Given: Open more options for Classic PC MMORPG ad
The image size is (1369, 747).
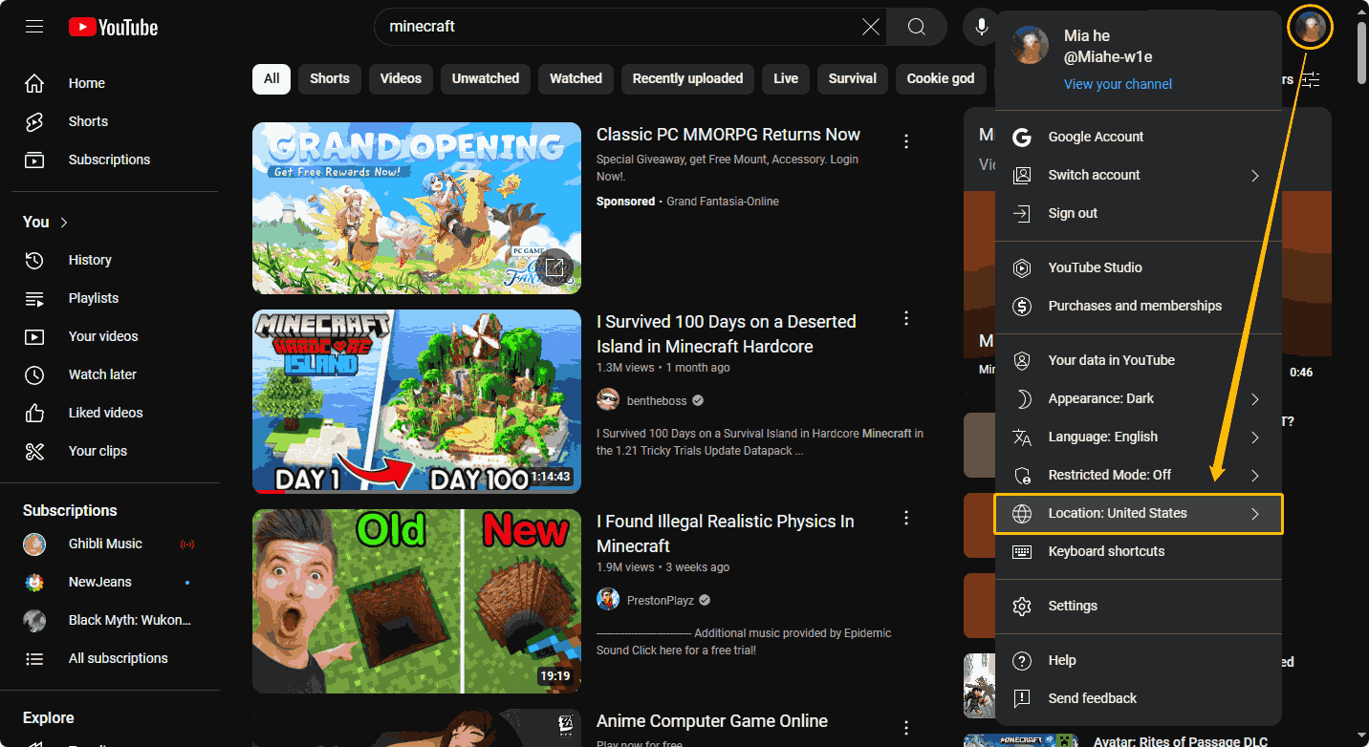Looking at the screenshot, I should point(906,141).
